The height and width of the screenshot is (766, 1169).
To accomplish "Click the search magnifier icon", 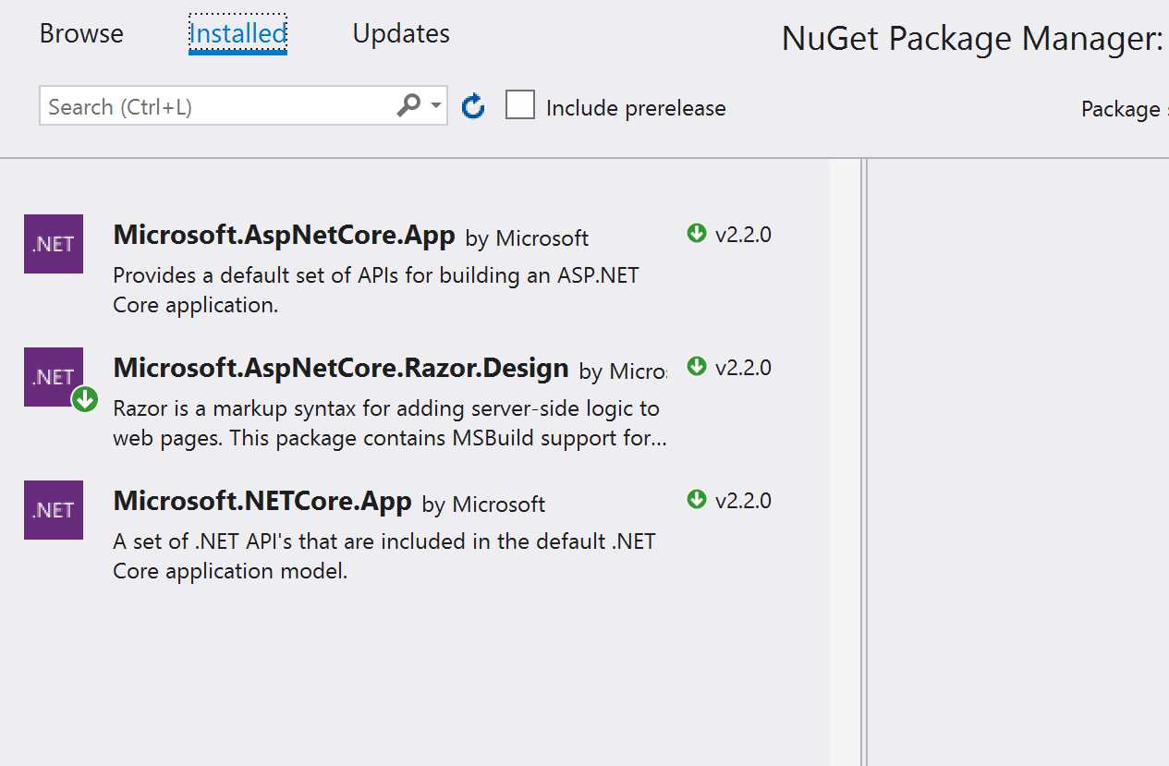I will [x=408, y=105].
